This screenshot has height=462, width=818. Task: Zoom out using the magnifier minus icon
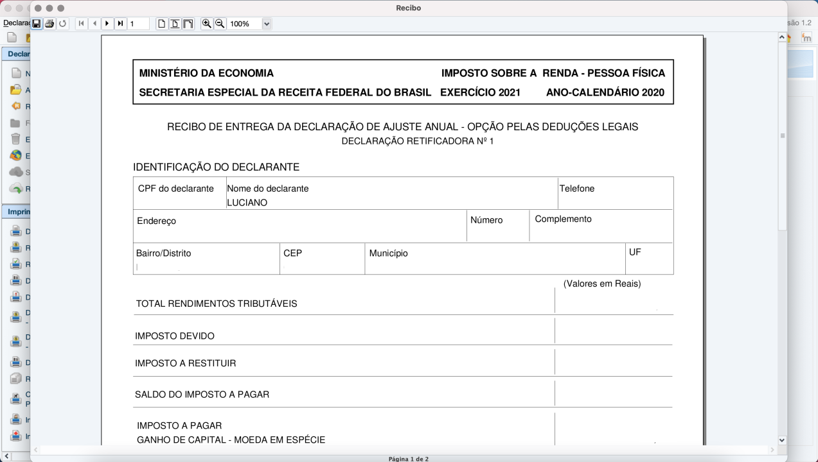coord(219,23)
